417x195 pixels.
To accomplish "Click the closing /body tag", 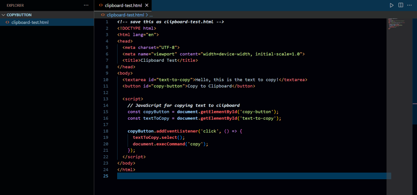I will pos(126,163).
